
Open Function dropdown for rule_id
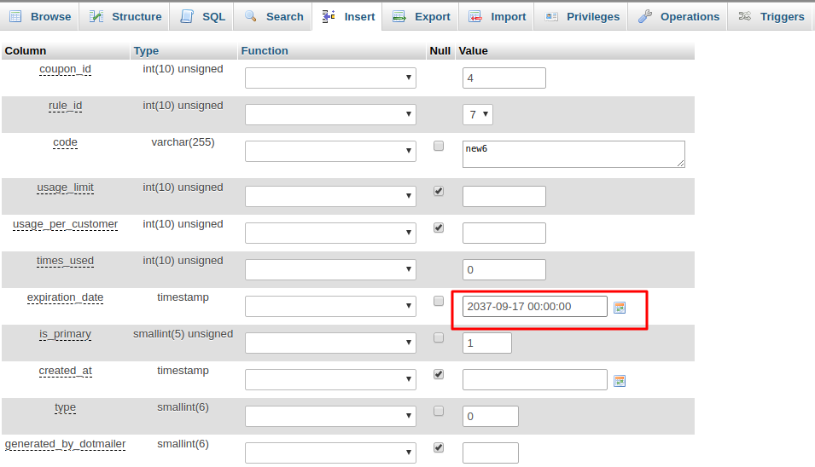[330, 114]
